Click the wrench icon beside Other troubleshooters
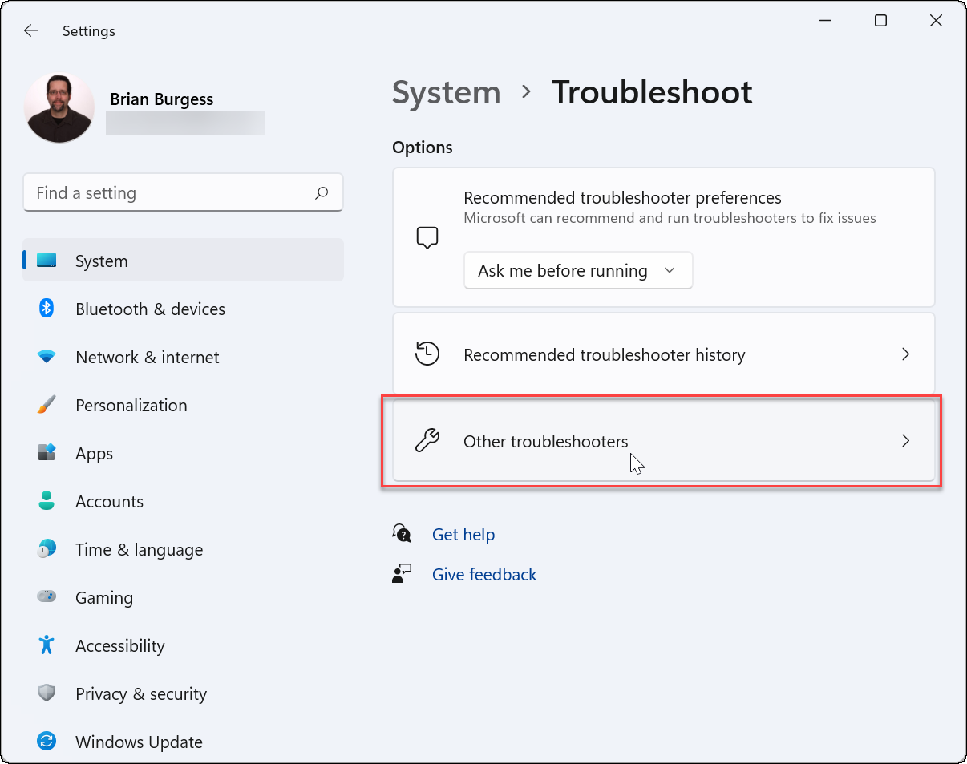Image resolution: width=967 pixels, height=764 pixels. [427, 440]
